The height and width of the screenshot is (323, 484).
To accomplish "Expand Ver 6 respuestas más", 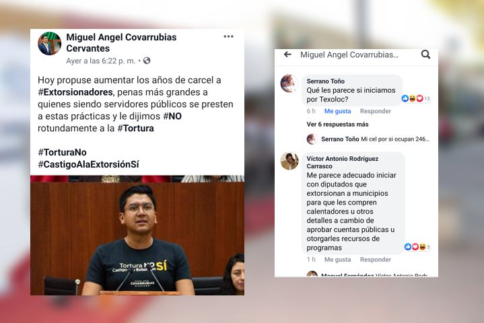I will click(337, 124).
